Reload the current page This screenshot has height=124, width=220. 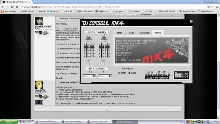(x=12, y=7)
